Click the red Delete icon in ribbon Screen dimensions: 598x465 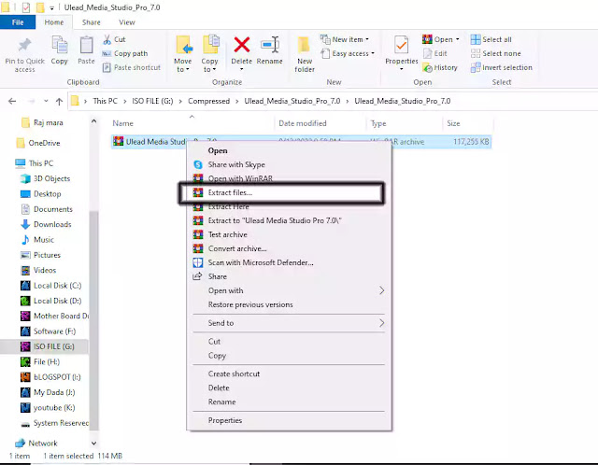click(242, 45)
